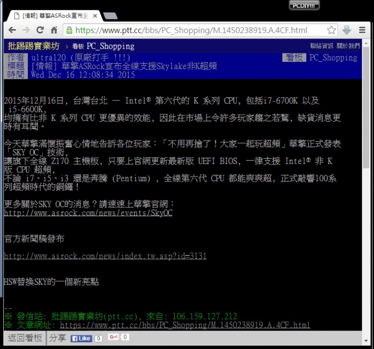The height and width of the screenshot is (349, 374).
Task: Click scrollbar down arrow
Action: pos(366,341)
